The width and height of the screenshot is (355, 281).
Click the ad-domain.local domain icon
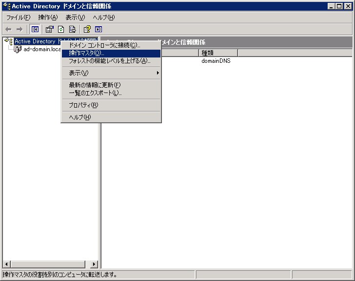click(x=18, y=49)
